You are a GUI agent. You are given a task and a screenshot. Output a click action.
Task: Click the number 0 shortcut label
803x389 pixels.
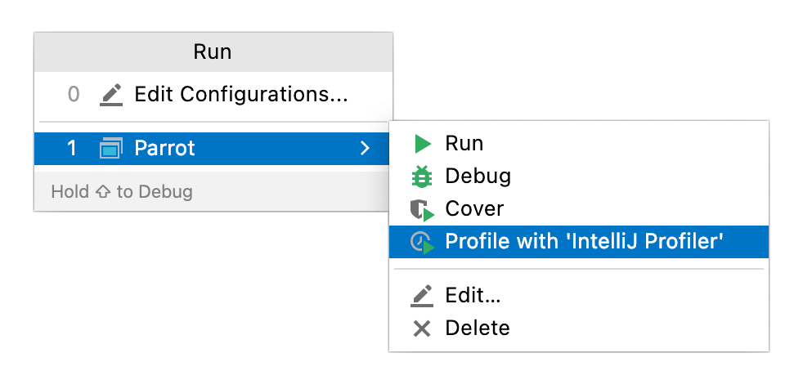point(74,95)
